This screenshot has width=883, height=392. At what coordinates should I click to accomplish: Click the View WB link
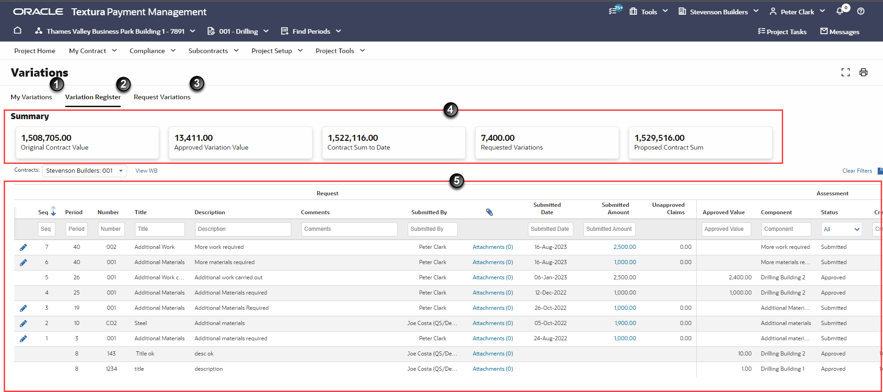pyautogui.click(x=147, y=171)
